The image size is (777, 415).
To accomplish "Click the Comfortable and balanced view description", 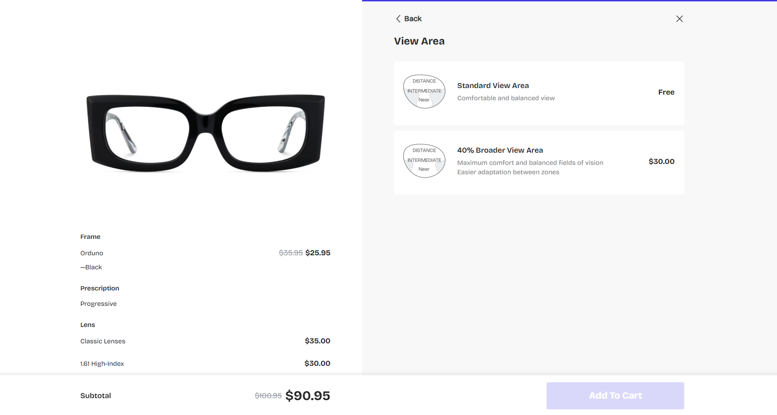I will pyautogui.click(x=506, y=98).
